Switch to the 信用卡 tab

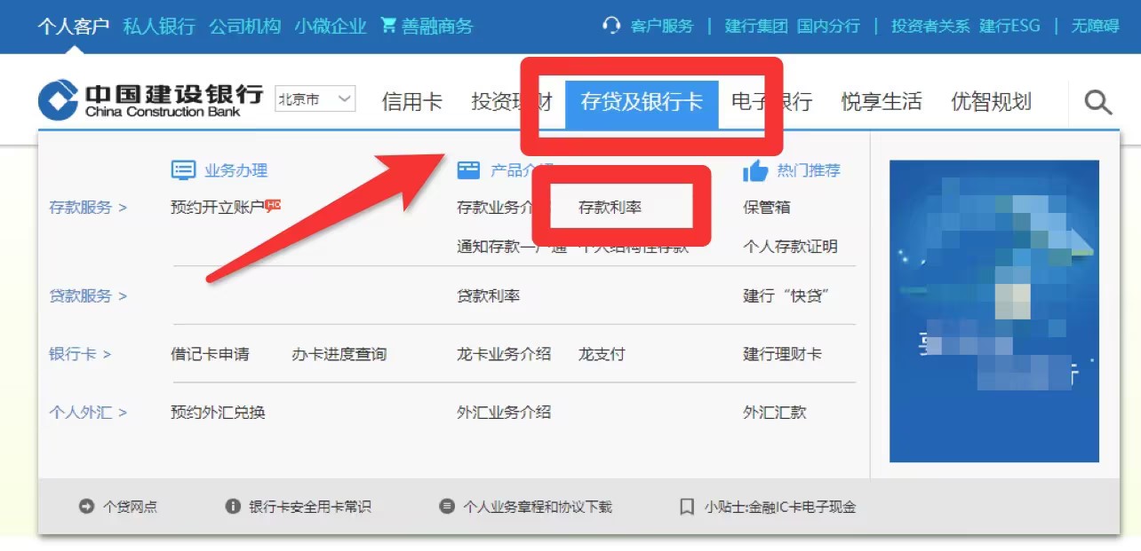pyautogui.click(x=412, y=101)
